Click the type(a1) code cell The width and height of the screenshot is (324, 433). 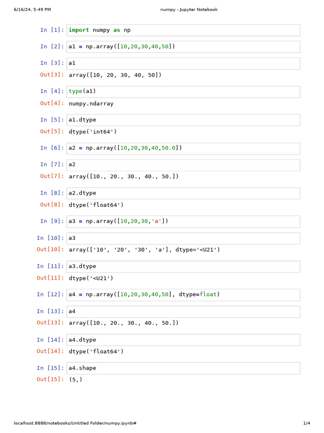coord(183,91)
